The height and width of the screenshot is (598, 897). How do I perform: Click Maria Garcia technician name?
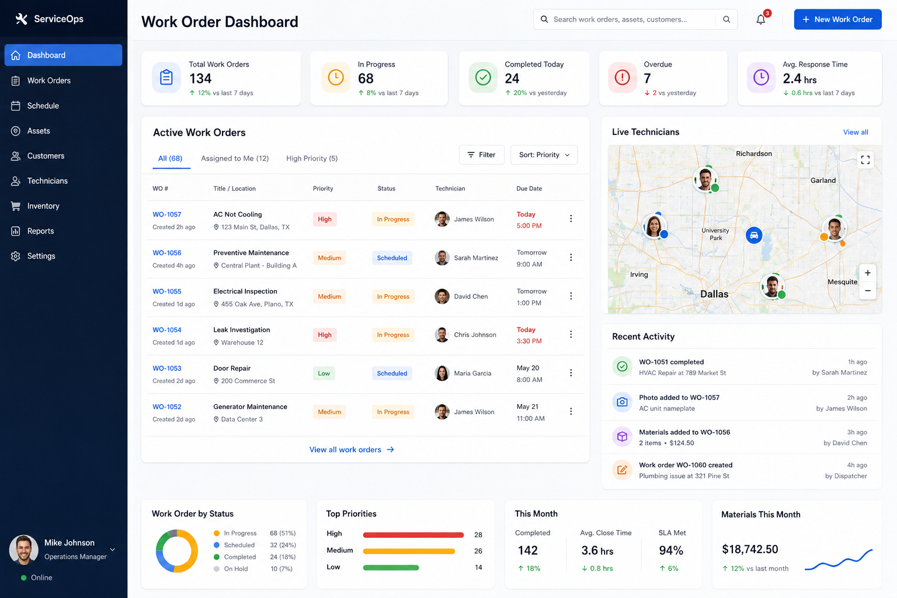[x=472, y=373]
